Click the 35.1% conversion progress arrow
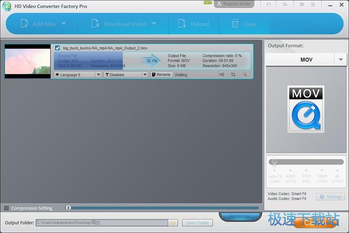The image size is (349, 233). coord(152,61)
